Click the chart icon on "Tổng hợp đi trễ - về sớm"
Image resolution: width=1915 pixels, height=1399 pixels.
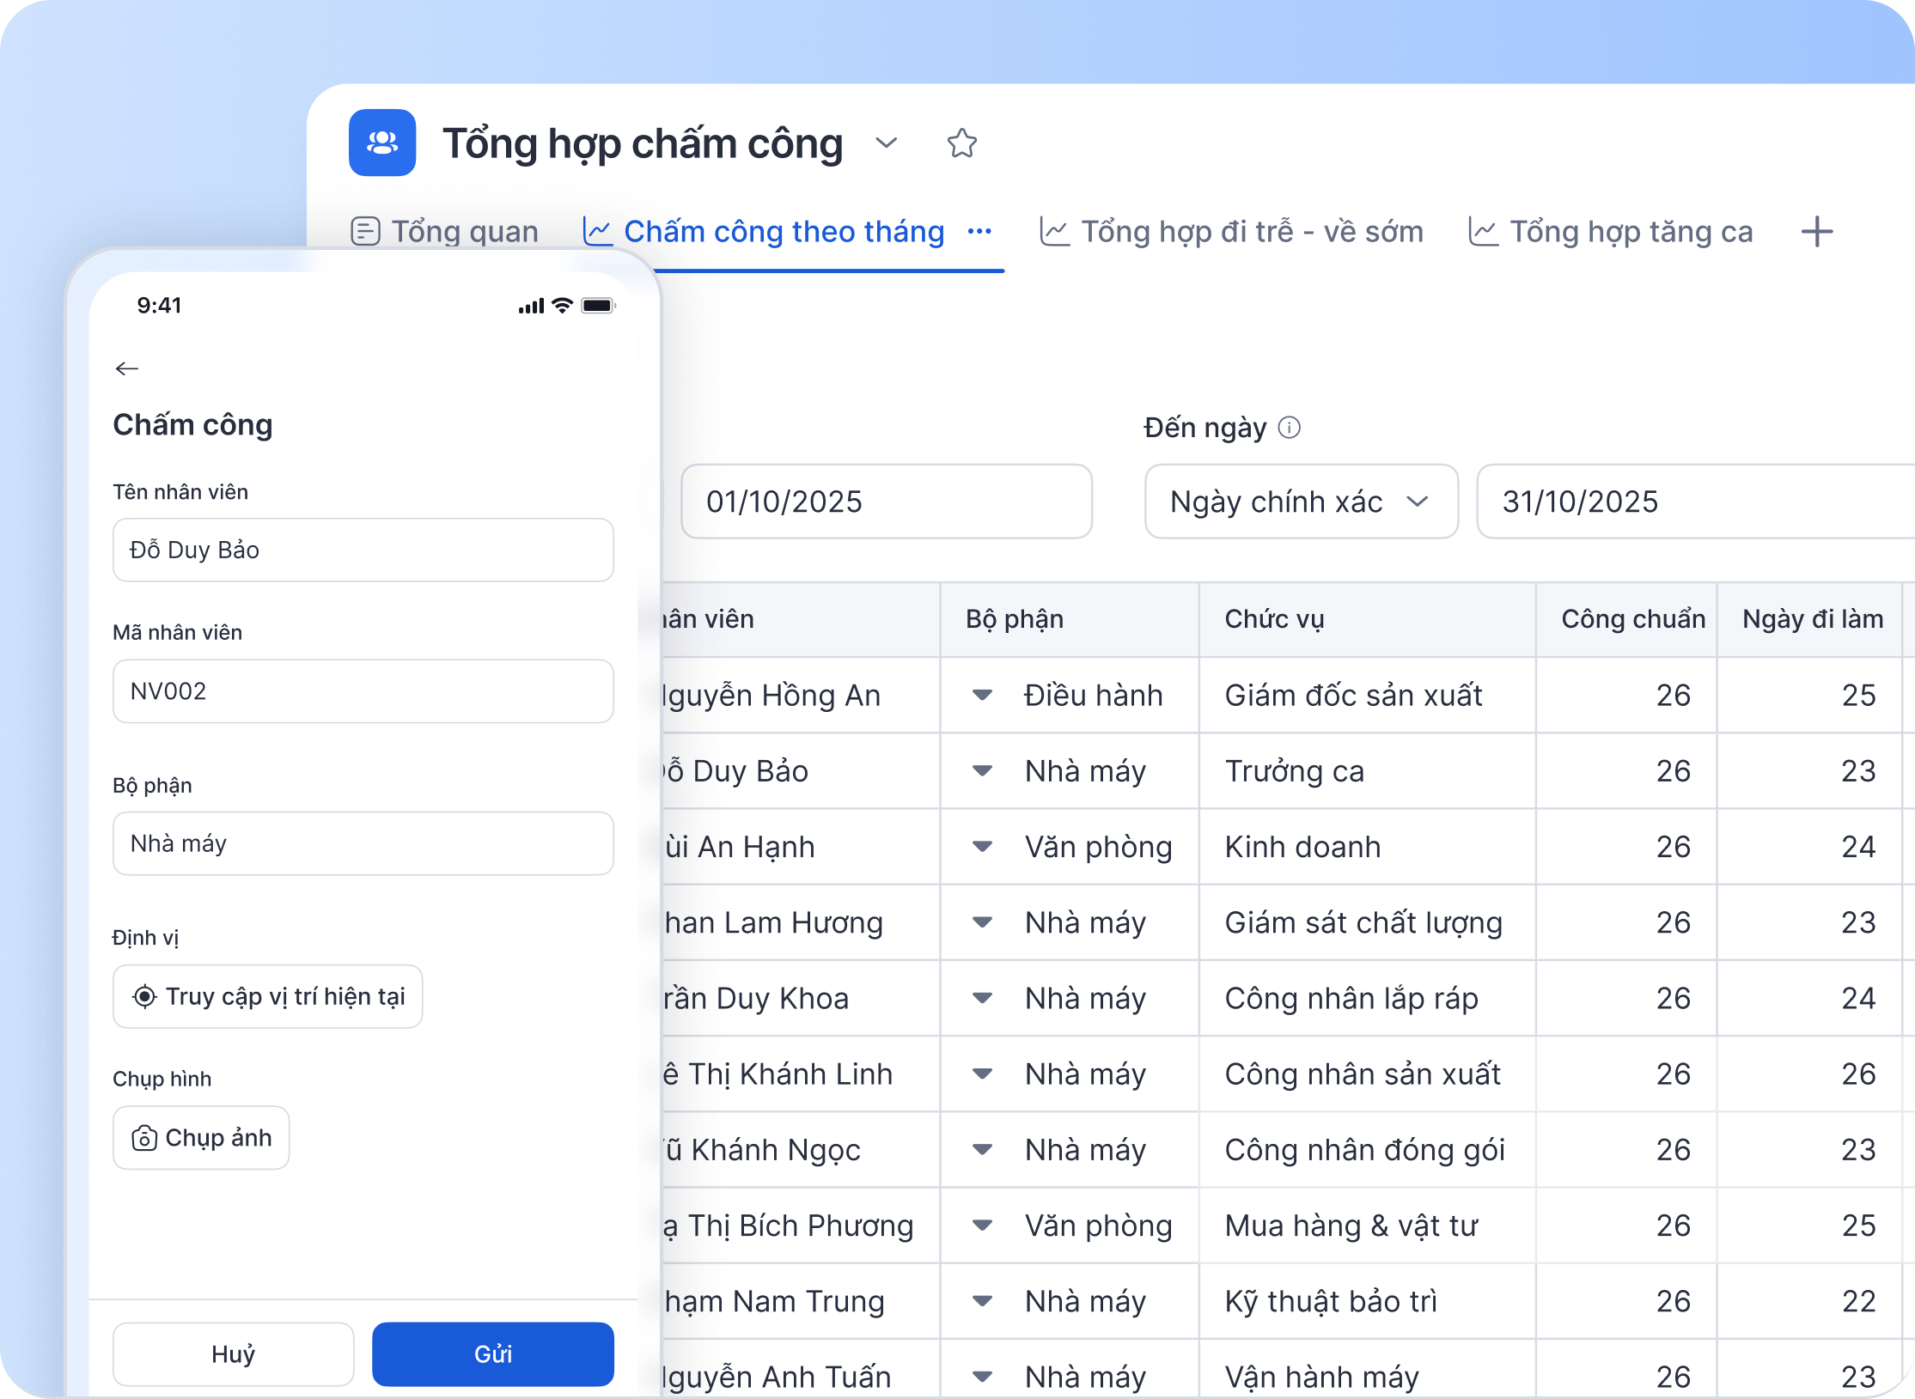1054,231
